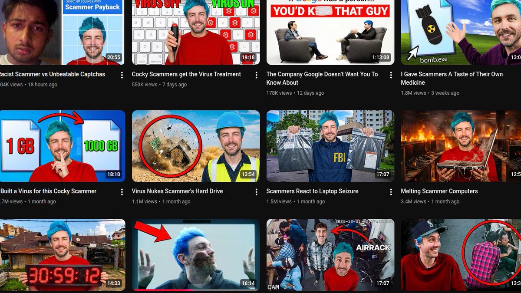Screen dimensions: 521x293
Task: Click the 16:14 duration badge
Action: 248,283
